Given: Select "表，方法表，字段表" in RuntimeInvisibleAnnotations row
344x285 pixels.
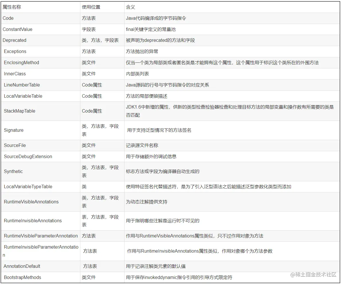Looking at the screenshot, I should pos(100,221).
